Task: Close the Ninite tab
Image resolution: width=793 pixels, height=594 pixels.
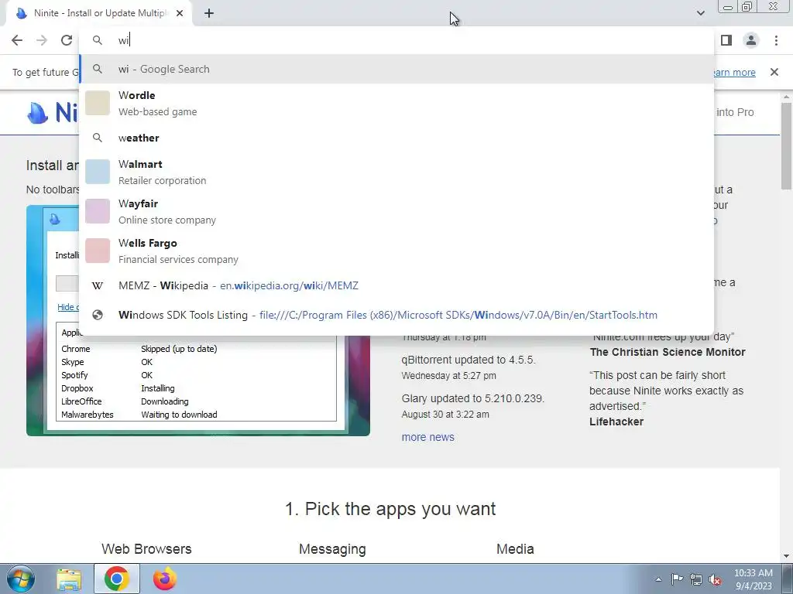Action: [x=180, y=14]
